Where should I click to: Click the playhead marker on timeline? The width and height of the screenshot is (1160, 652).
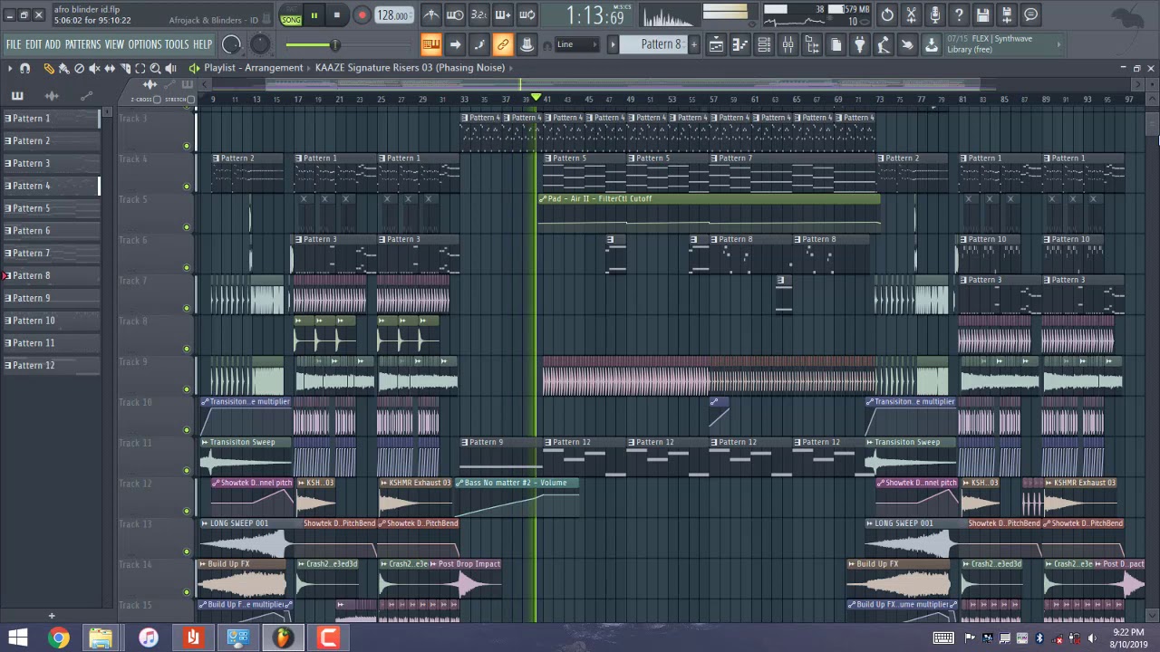coord(536,98)
